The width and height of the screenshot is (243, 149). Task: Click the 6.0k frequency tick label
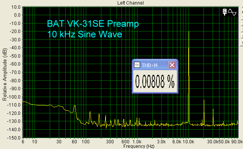pyautogui.click(x=177, y=141)
